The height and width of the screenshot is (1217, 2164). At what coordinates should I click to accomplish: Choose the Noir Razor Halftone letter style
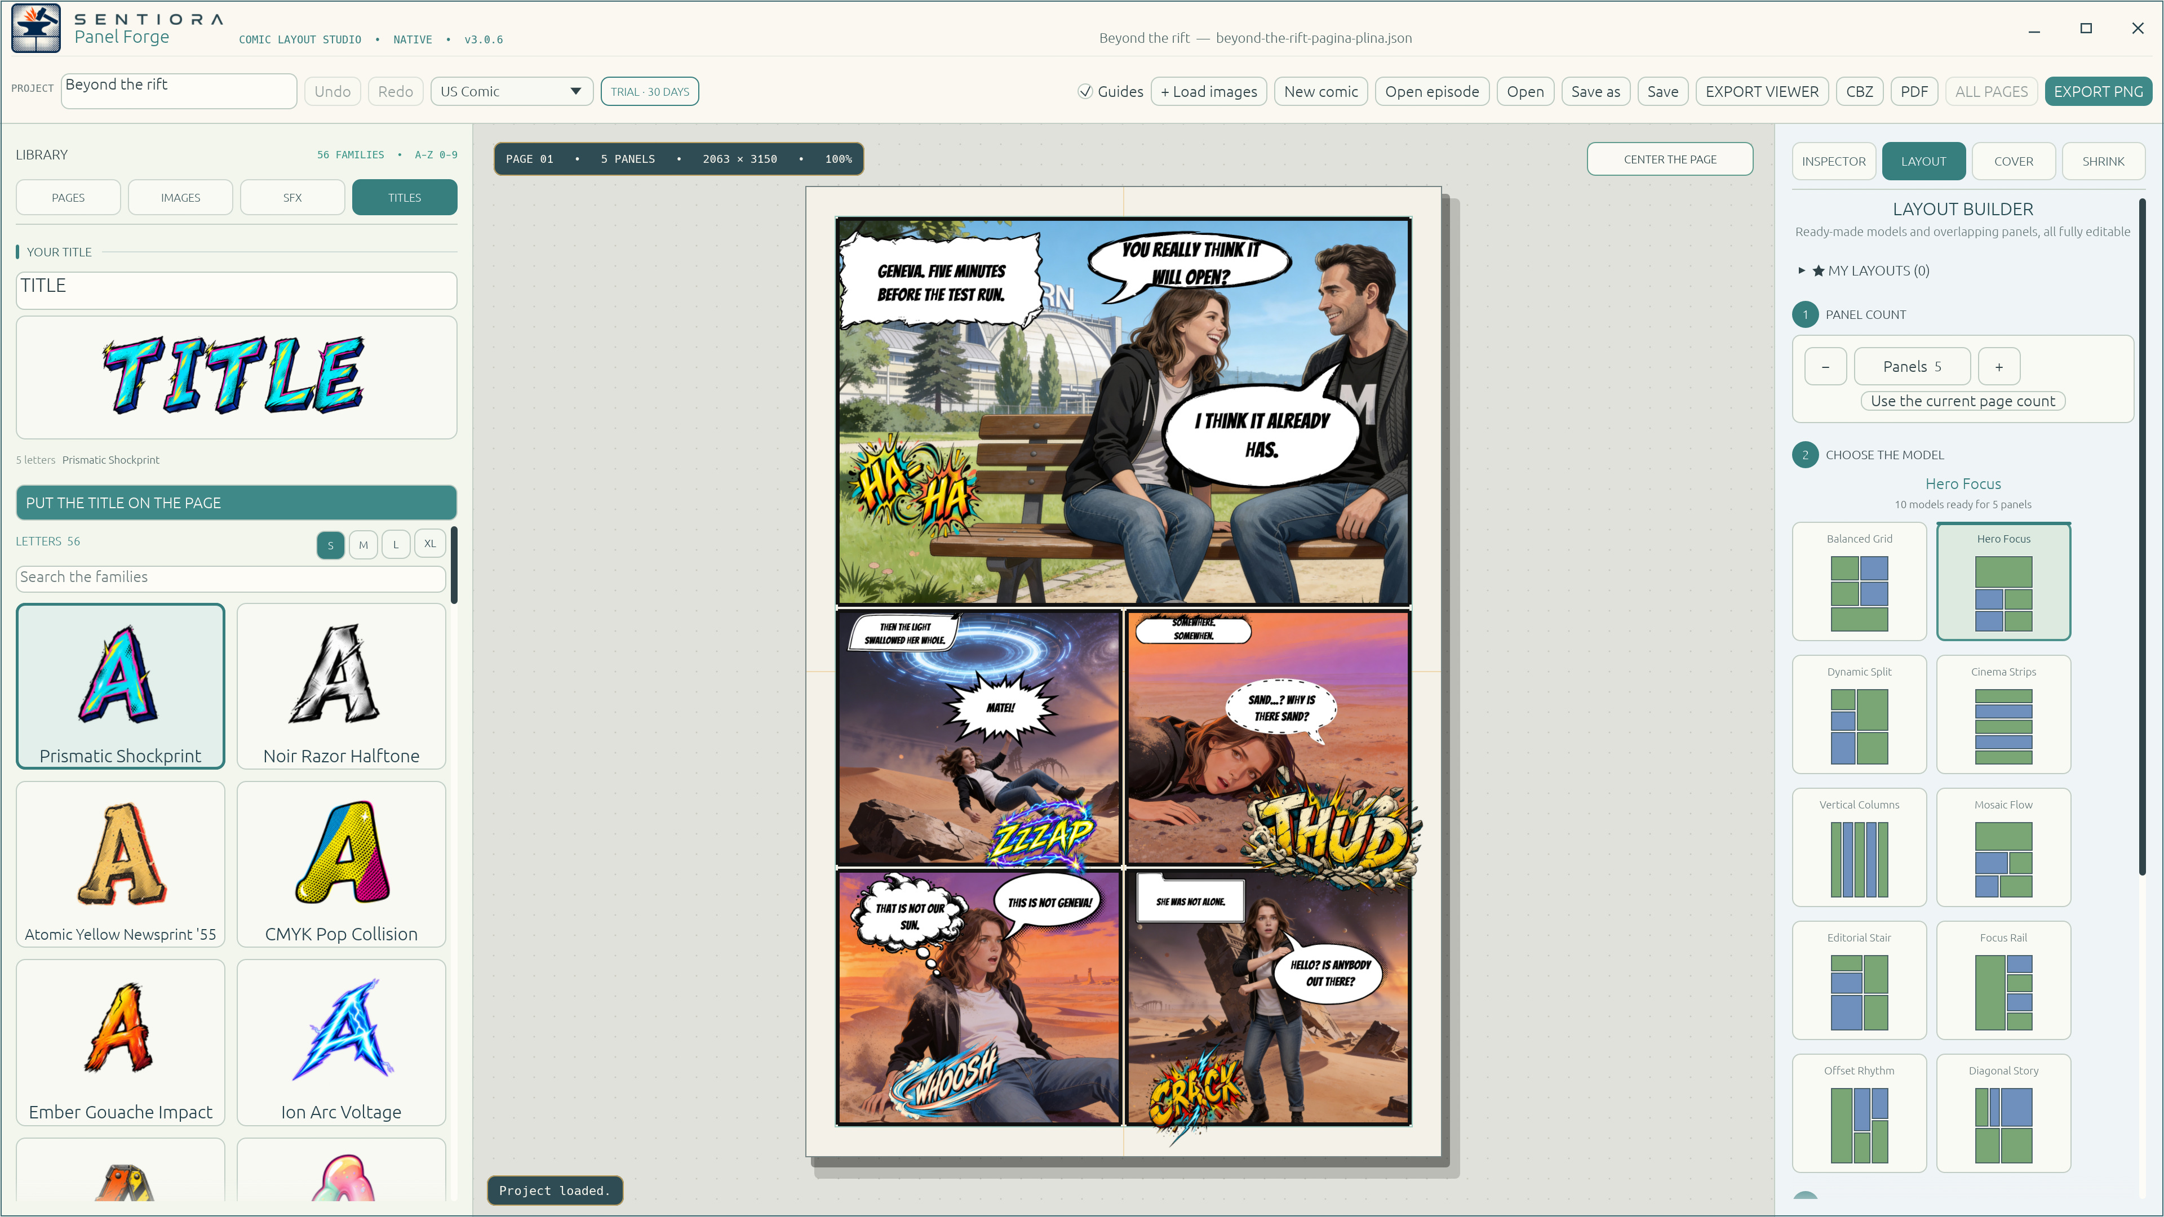click(341, 685)
